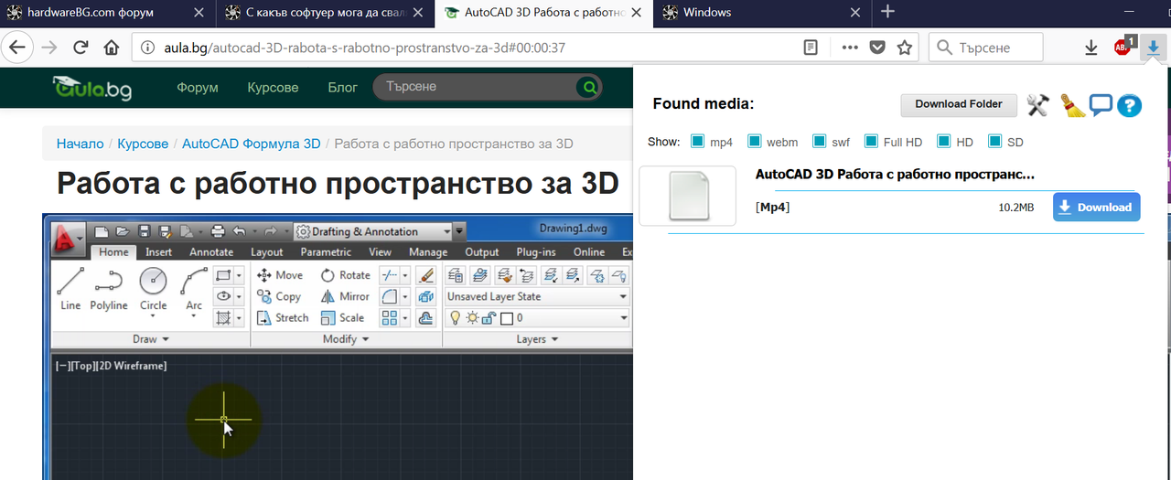Toggle the mp4 checkbox
This screenshot has height=480, width=1171.
tap(698, 142)
